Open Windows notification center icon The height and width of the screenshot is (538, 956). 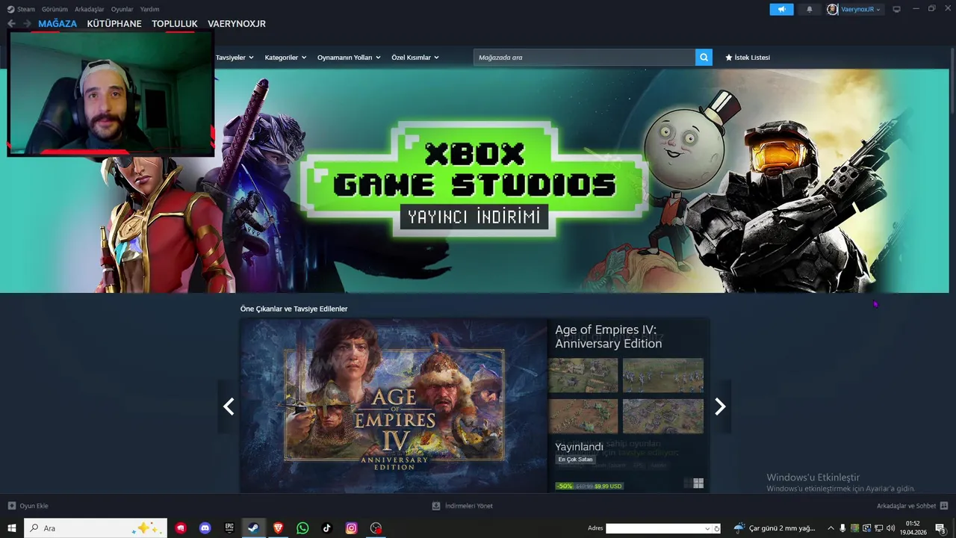[941, 528]
